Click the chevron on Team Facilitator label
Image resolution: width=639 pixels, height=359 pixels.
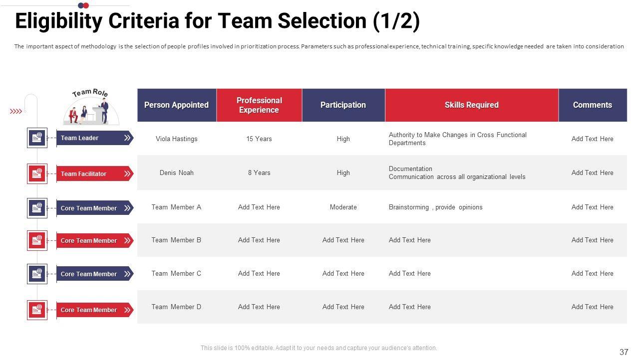(x=127, y=174)
